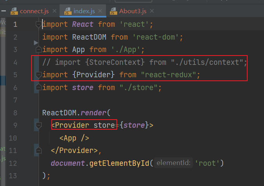264x186 pixels.
Task: Click the 'root' string argument
Action: click(x=208, y=163)
